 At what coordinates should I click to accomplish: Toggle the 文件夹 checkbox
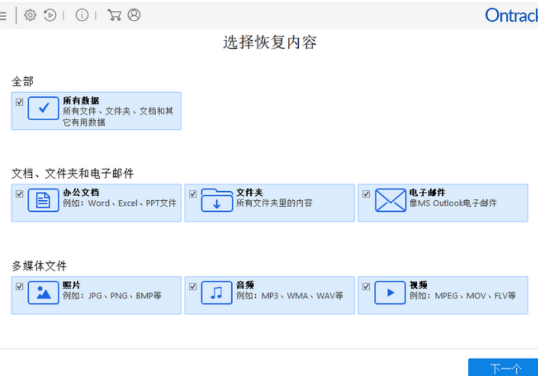[193, 194]
